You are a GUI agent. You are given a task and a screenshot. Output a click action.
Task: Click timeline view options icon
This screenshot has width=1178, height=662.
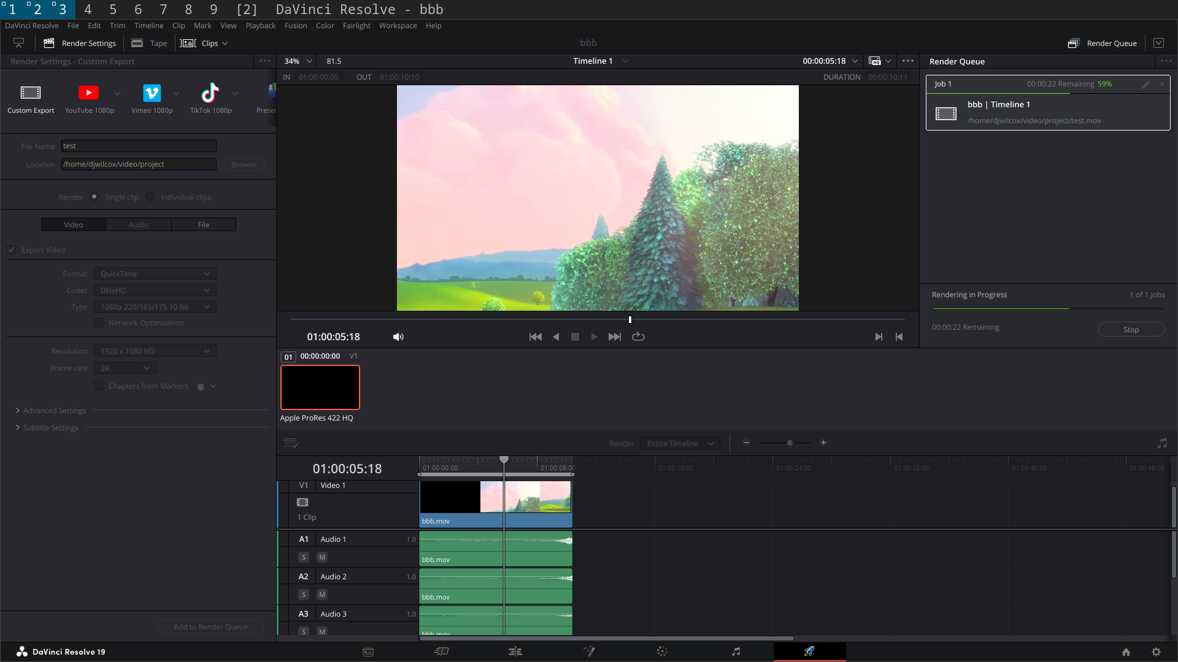click(291, 443)
